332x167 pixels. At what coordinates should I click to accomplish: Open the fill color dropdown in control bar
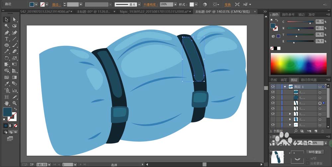tap(36, 4)
